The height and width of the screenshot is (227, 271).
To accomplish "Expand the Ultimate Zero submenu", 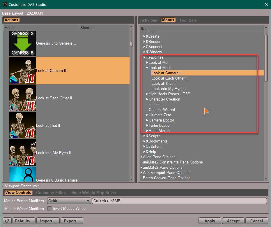I will pos(147,115).
